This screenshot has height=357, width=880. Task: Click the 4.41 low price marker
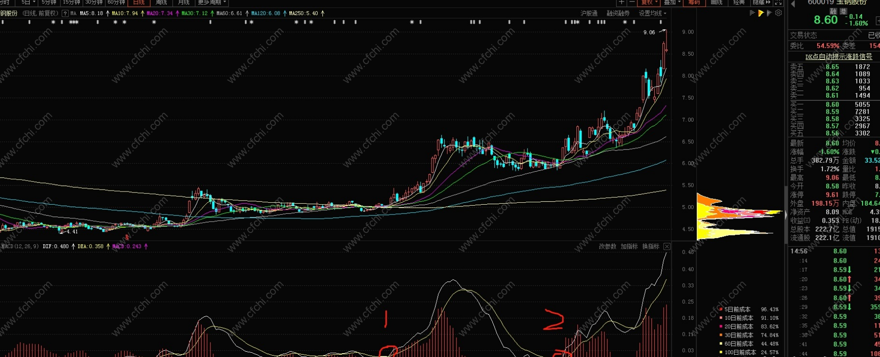point(72,232)
